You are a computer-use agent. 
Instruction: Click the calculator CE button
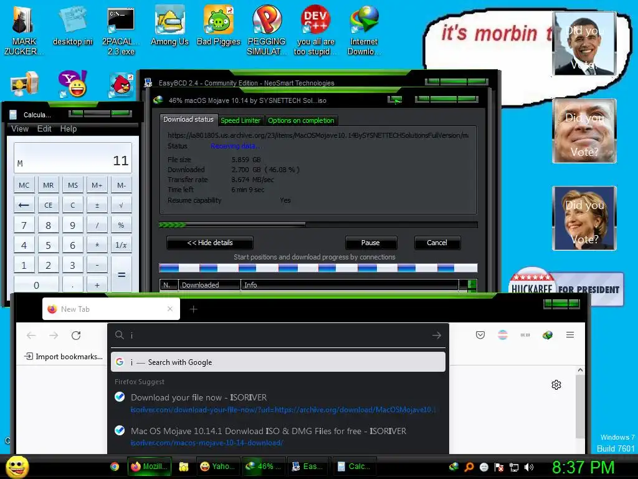pyautogui.click(x=48, y=205)
